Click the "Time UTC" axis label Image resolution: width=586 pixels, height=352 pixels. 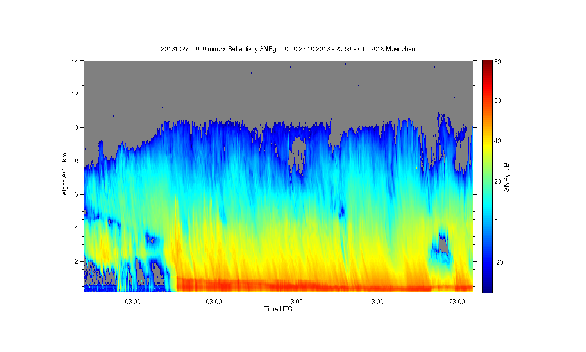click(278, 309)
